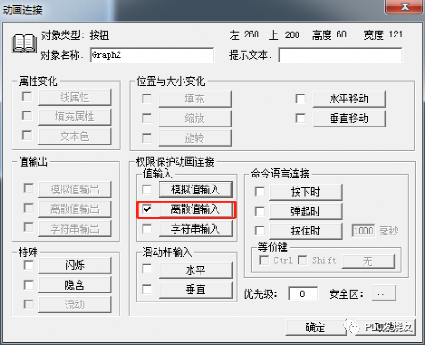
Task: Click the slider 水平 button
Action: pos(195,270)
